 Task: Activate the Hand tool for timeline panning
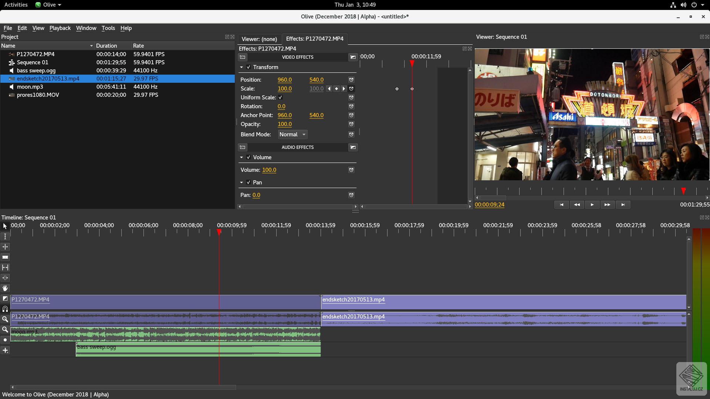[x=5, y=288]
